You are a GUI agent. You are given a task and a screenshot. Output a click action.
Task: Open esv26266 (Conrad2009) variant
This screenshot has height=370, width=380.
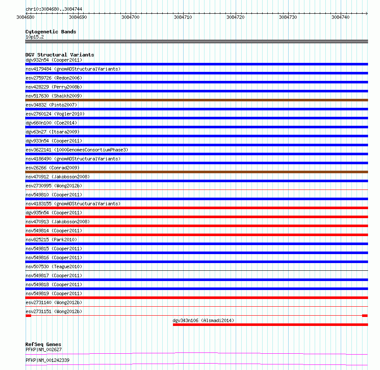coord(53,168)
